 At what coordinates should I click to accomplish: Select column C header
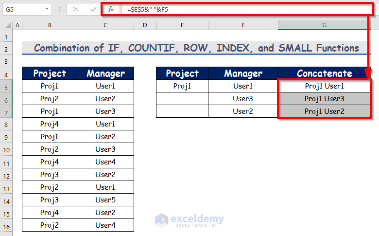coord(105,25)
